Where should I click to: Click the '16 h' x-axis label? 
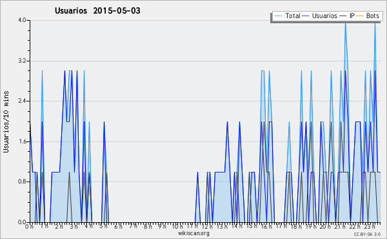point(266,227)
